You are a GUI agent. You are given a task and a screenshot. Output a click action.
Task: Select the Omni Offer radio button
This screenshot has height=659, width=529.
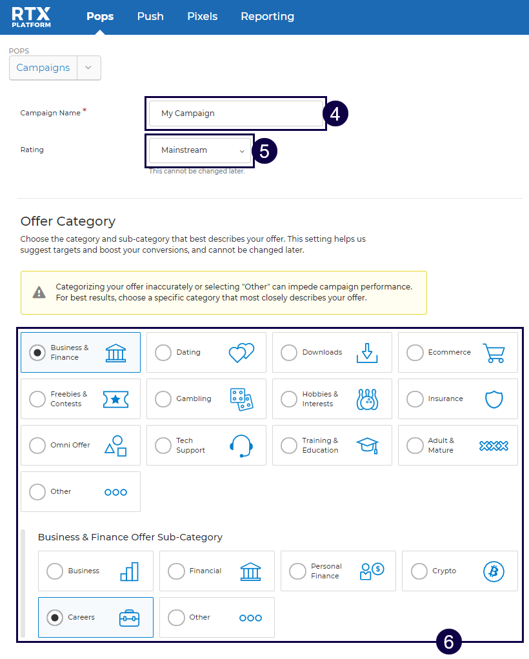click(x=37, y=446)
